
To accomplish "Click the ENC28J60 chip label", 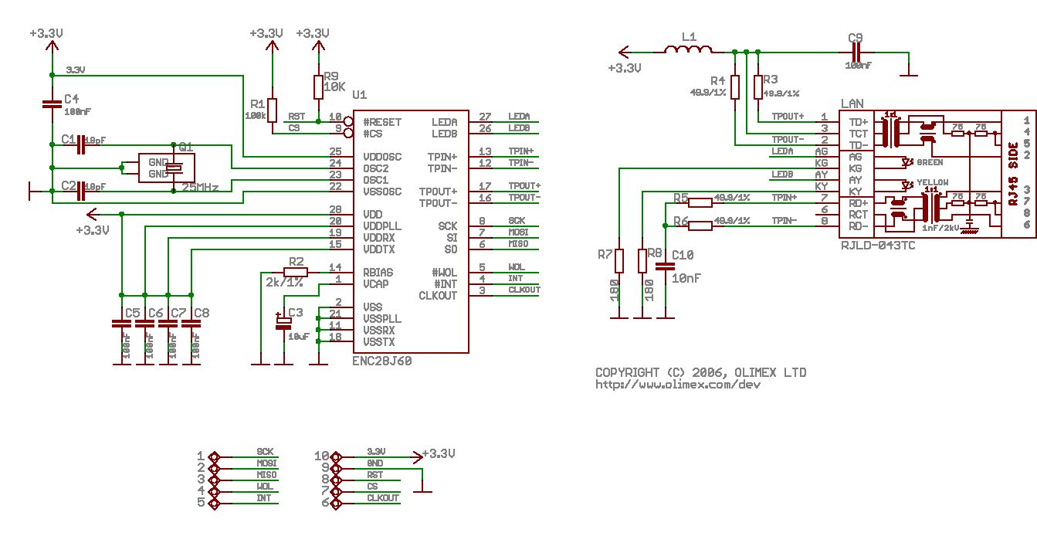I will [381, 361].
